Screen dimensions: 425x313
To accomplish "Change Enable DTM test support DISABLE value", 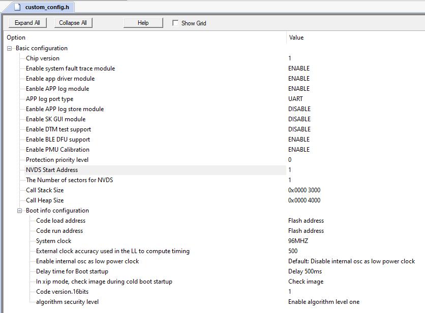I will click(x=299, y=129).
